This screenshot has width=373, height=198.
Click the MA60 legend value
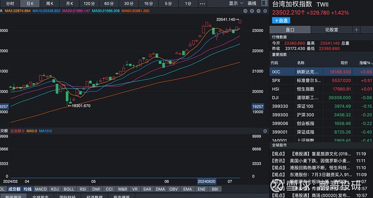(135, 11)
